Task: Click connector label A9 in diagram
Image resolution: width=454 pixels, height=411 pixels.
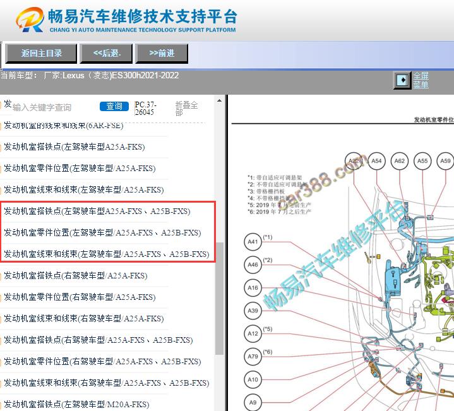Action: coord(253,402)
